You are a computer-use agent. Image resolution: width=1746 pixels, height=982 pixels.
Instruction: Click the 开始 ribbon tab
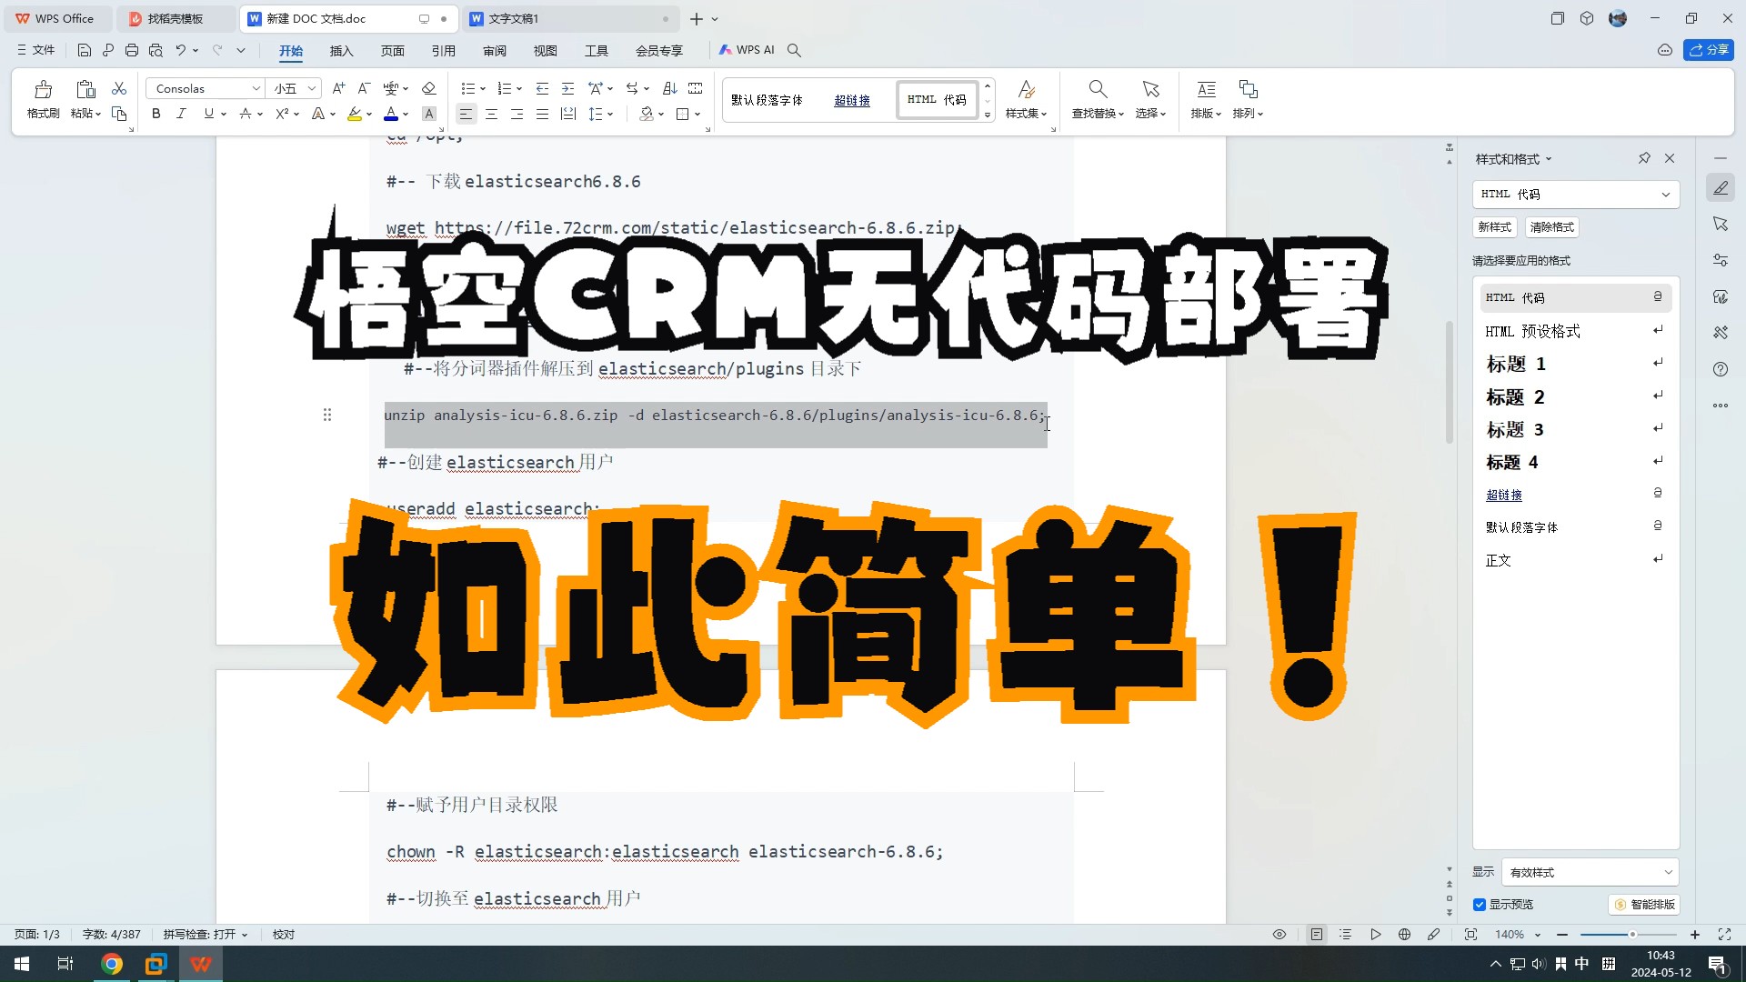tap(291, 49)
